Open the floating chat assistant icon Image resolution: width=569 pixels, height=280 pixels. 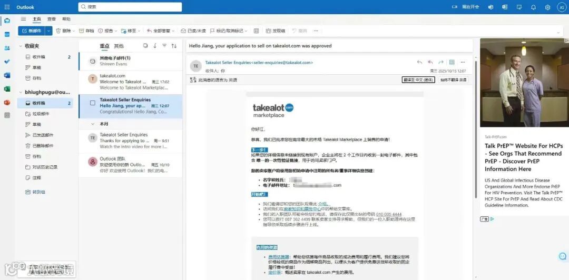[x=563, y=256]
